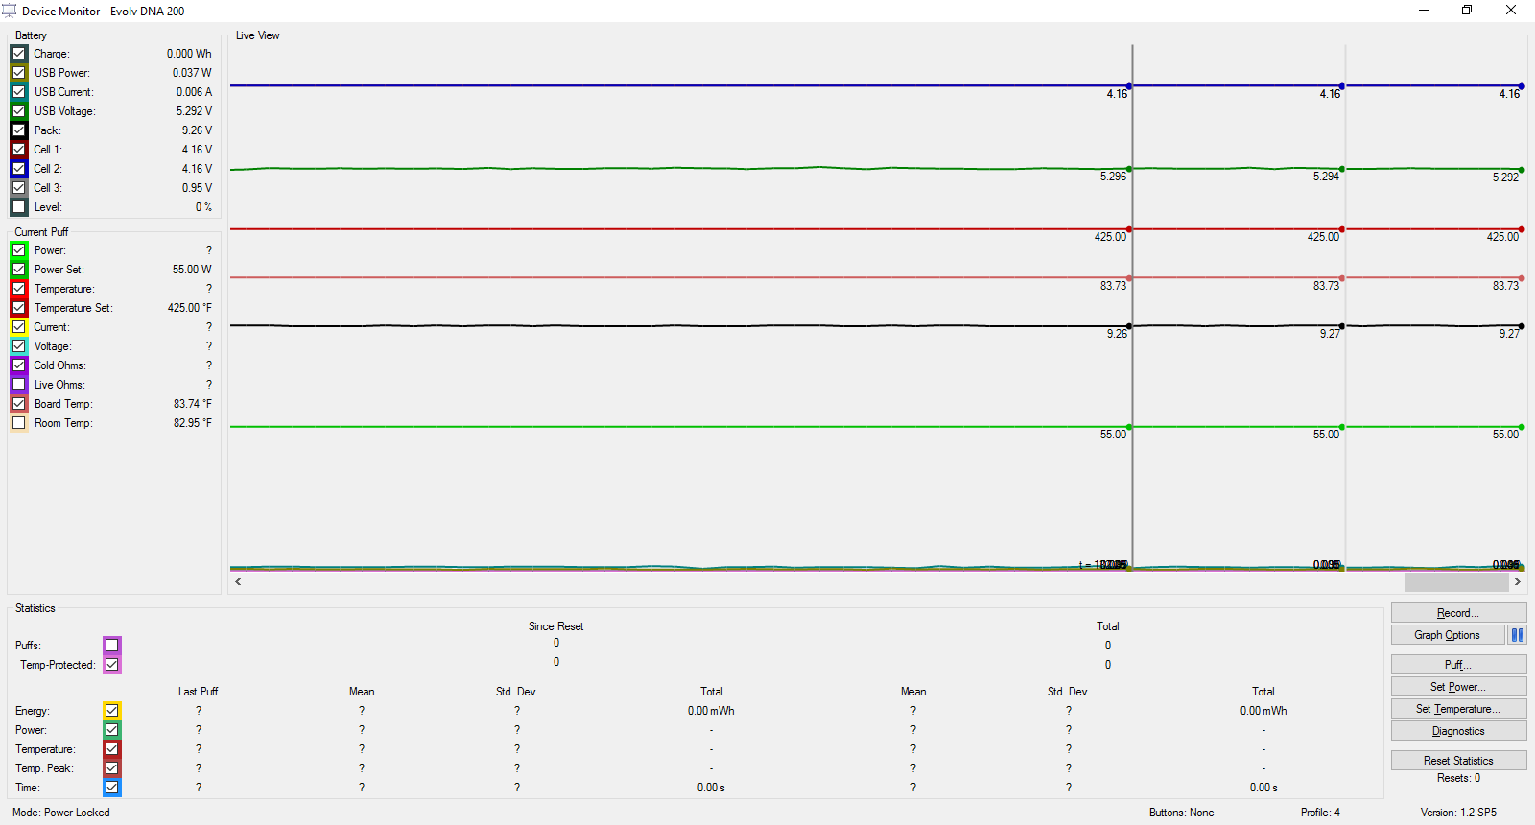
Task: Open the Set Power dialog
Action: pos(1457,687)
